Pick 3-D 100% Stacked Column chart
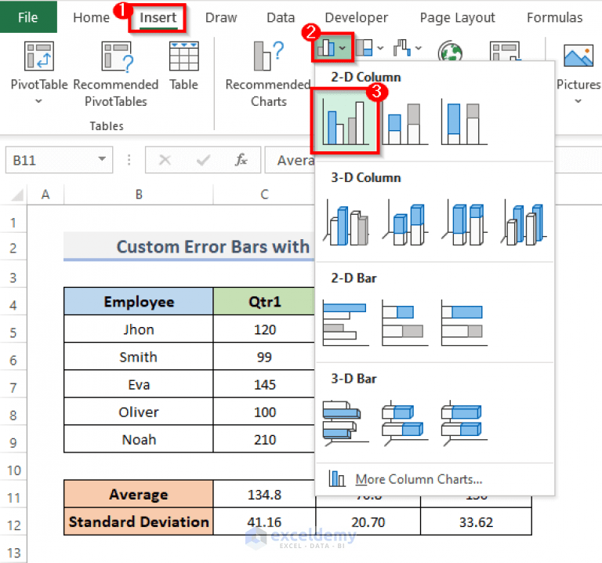 click(x=465, y=223)
